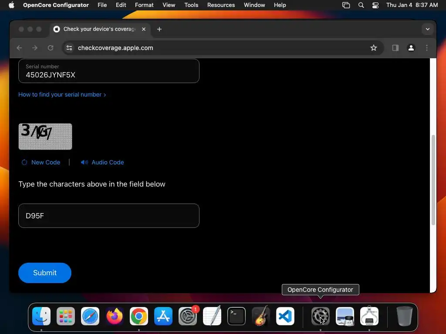Open Preview from the Dock
The height and width of the screenshot is (334, 446).
coord(345,316)
